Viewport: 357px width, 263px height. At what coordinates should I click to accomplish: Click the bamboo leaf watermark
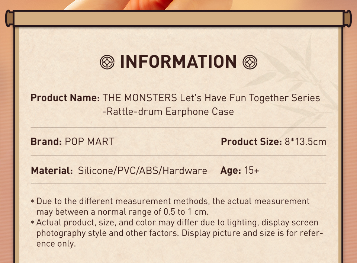point(297,86)
